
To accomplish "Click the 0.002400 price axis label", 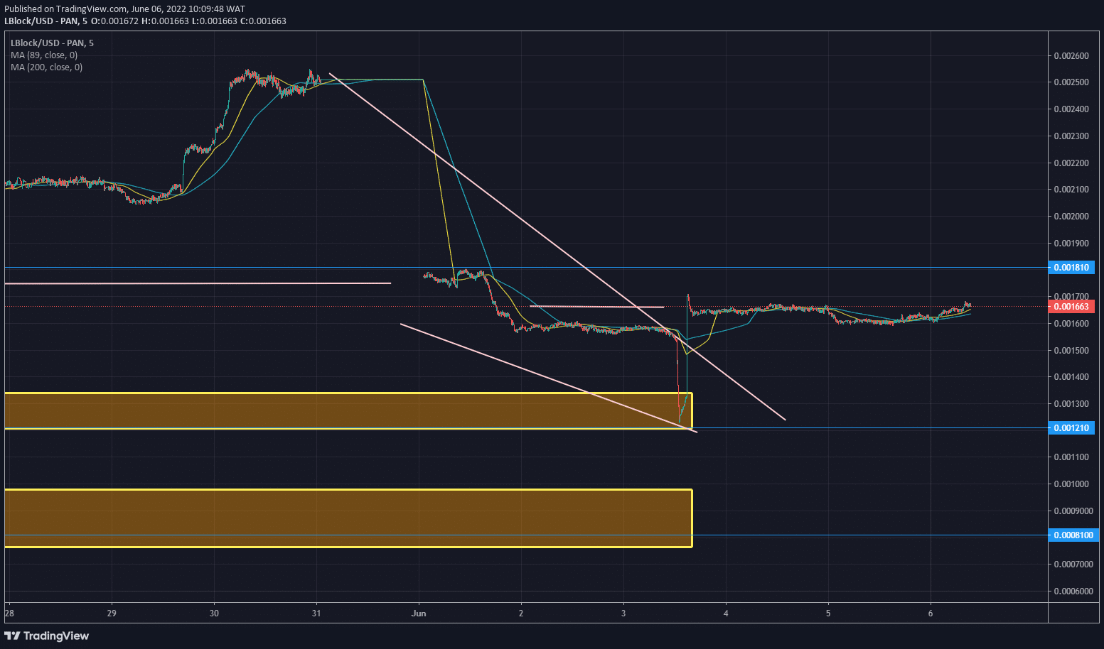I will (x=1071, y=109).
